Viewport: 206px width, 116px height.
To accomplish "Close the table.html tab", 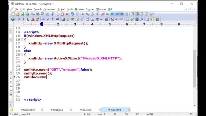I will (x=42, y=110).
